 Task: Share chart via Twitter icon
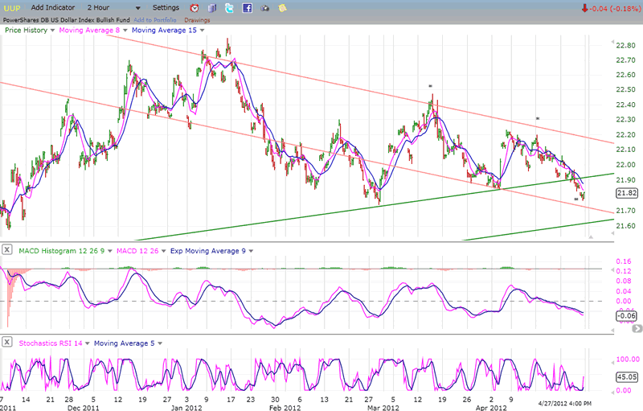coord(230,7)
